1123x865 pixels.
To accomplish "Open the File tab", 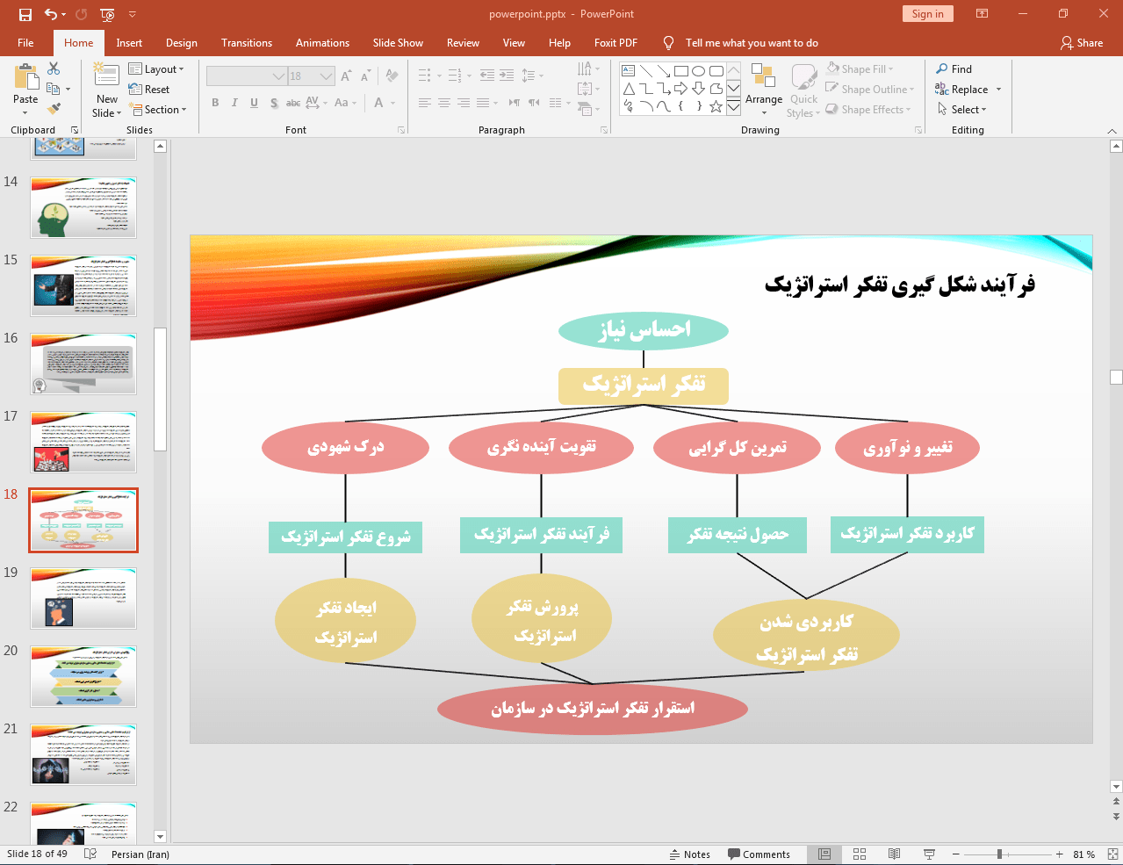I will (x=25, y=43).
